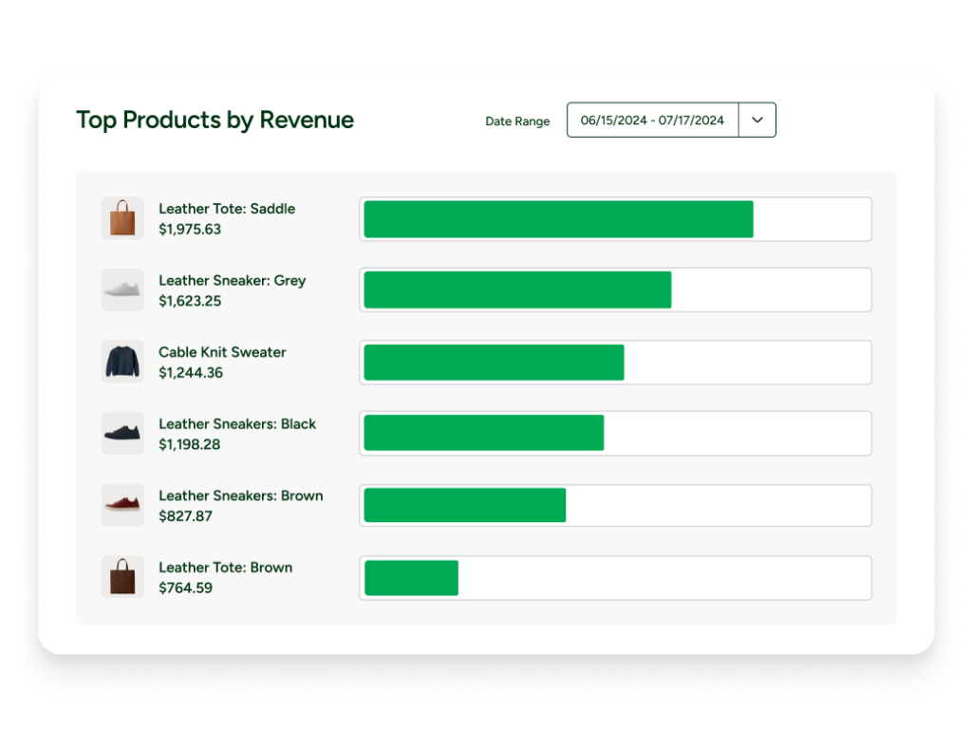Click the Leather Sneaker: Grey revenue bar
This screenshot has width=972, height=729.
click(x=517, y=290)
